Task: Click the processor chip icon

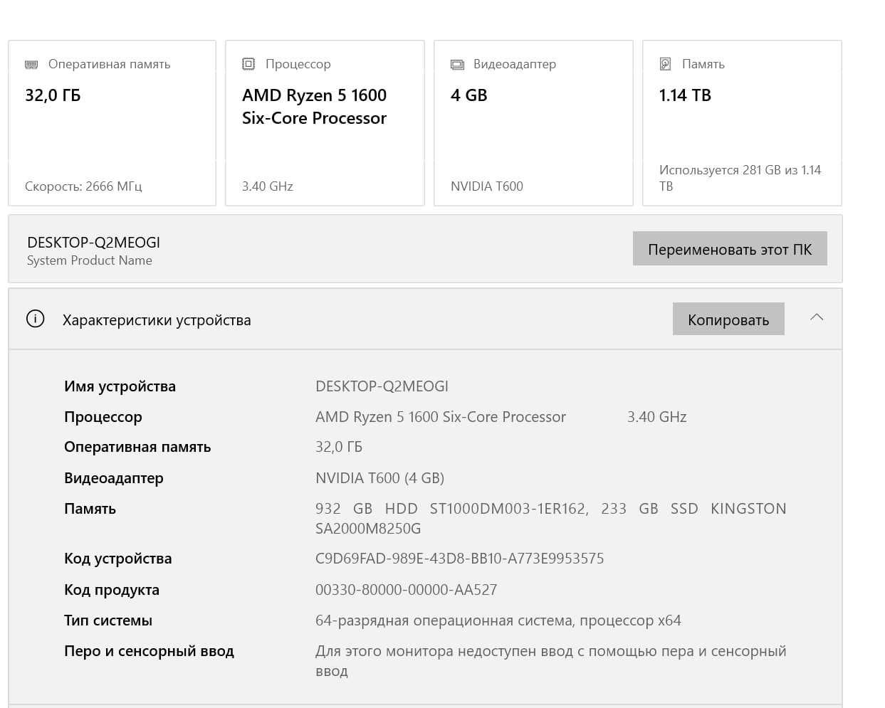Action: [248, 64]
